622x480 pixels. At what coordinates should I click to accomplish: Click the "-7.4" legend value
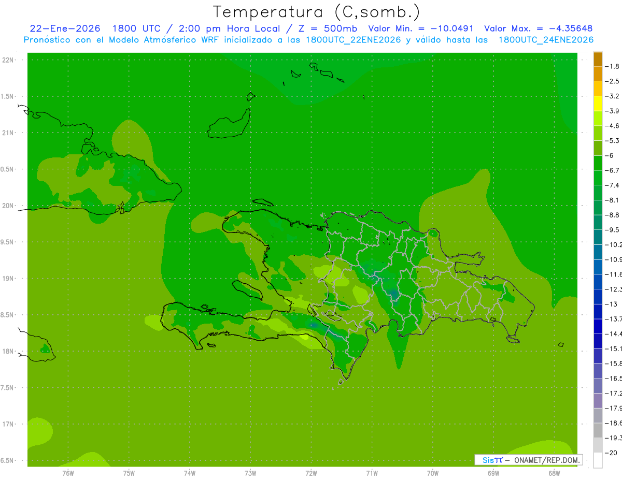tap(612, 185)
